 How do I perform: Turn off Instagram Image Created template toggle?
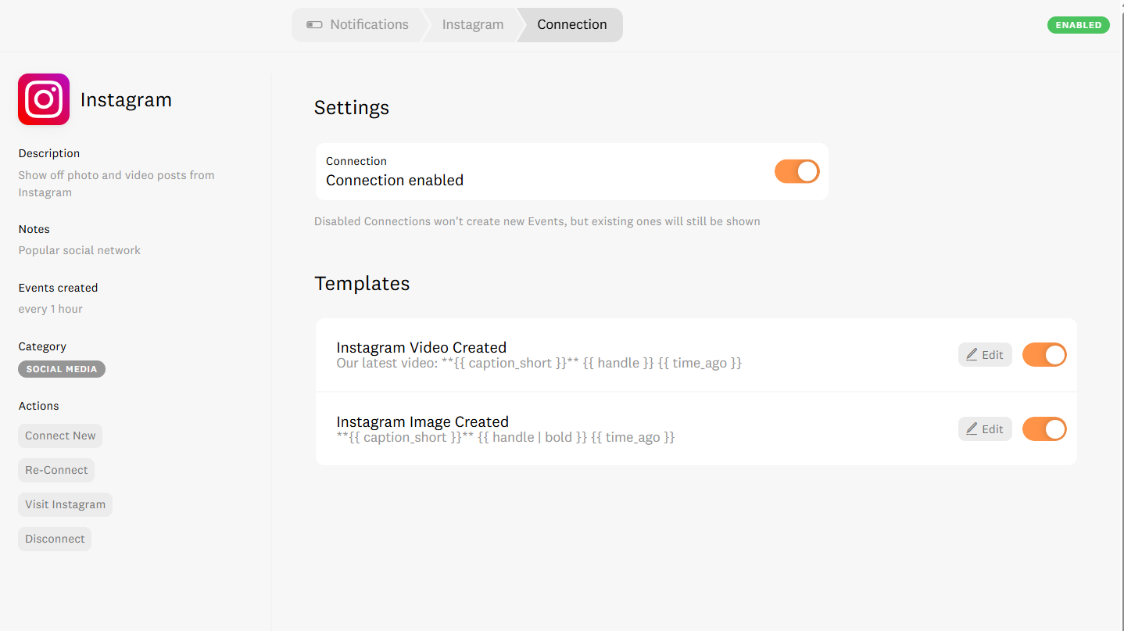[x=1044, y=429]
